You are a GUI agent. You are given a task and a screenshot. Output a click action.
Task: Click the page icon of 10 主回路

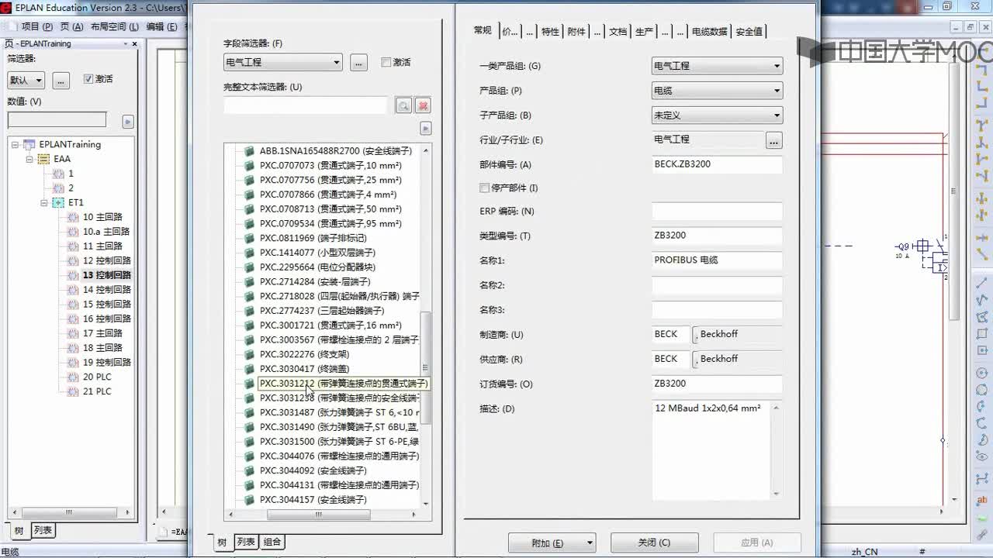[74, 217]
